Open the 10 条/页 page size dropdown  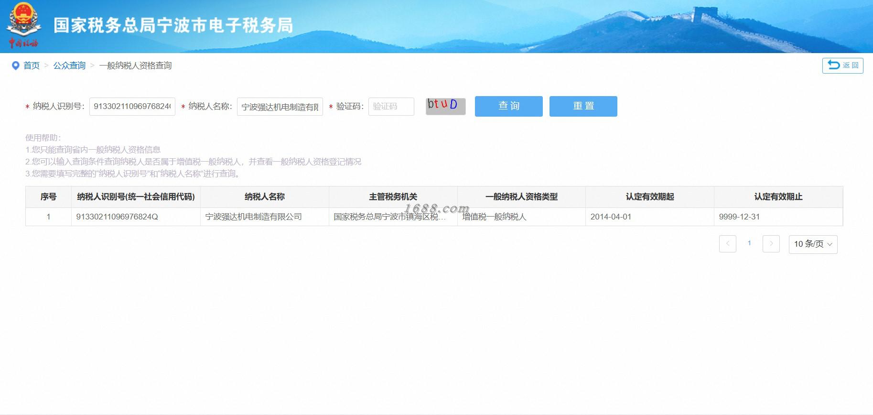click(x=813, y=244)
